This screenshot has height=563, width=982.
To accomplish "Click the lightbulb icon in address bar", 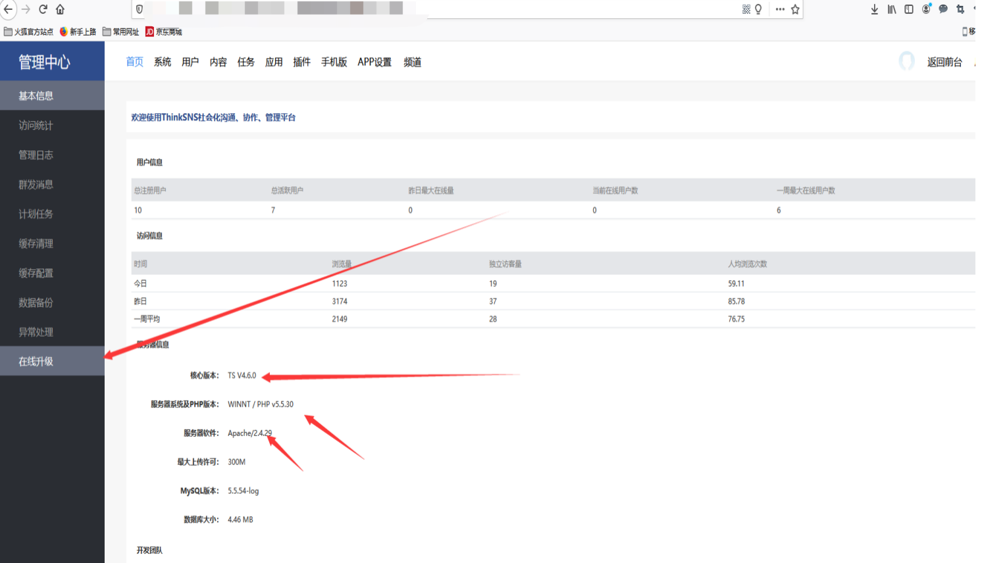I will [758, 9].
